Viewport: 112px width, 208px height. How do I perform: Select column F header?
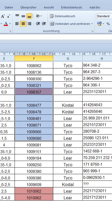point(34,58)
